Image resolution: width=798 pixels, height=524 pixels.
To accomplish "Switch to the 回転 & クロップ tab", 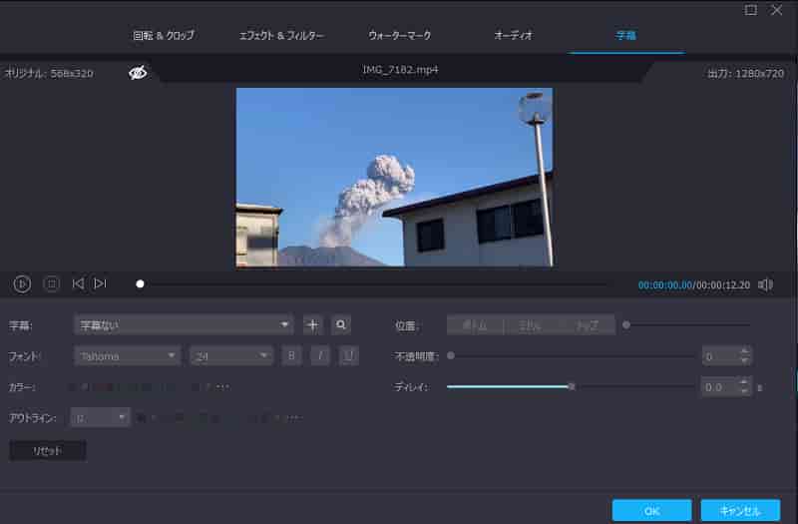I will (x=164, y=35).
